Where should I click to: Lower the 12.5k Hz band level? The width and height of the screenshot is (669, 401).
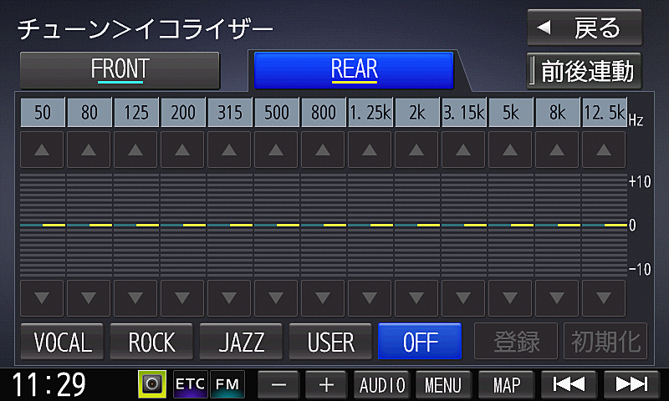pyautogui.click(x=604, y=298)
